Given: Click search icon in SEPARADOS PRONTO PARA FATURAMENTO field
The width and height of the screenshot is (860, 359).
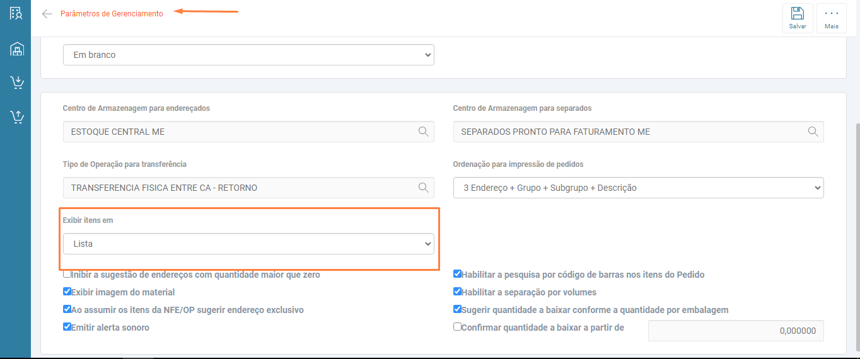Looking at the screenshot, I should pyautogui.click(x=813, y=132).
